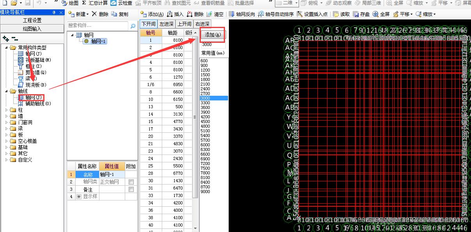
Task: Click the open folder icon in top toolbar
Action: (14, 3)
